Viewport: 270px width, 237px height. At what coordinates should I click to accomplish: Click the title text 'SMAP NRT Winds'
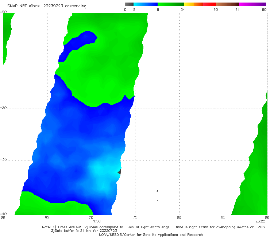(23, 6)
